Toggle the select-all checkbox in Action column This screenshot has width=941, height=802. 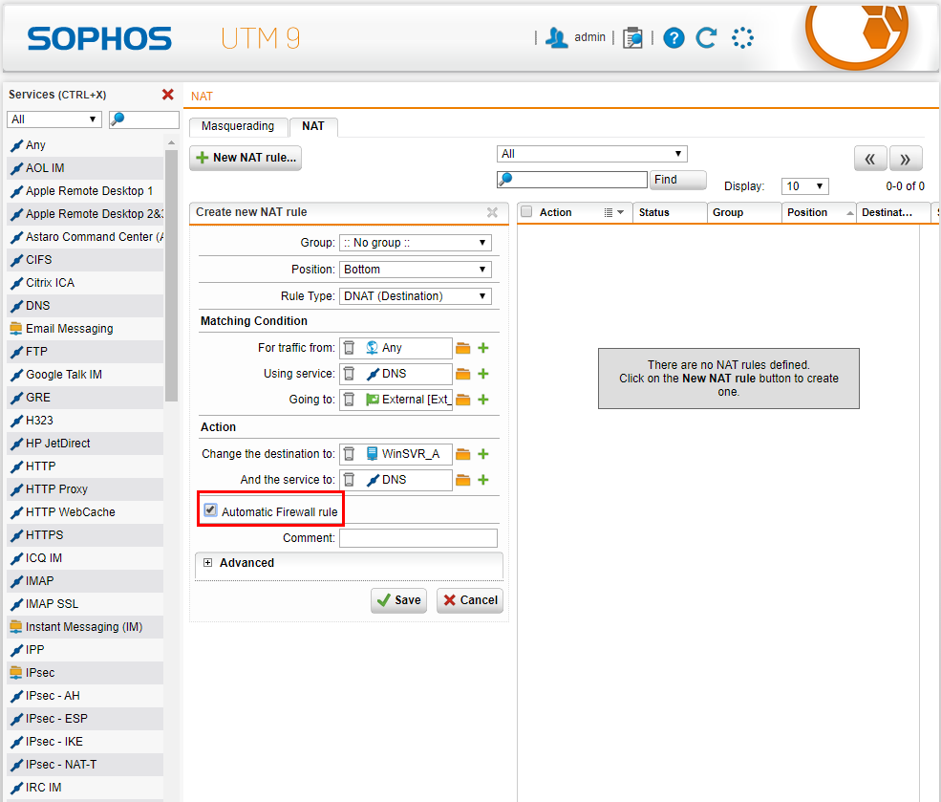526,212
